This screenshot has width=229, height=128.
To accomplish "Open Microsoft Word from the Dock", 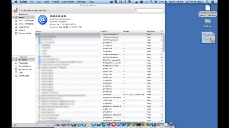I will pyautogui.click(x=123, y=124).
